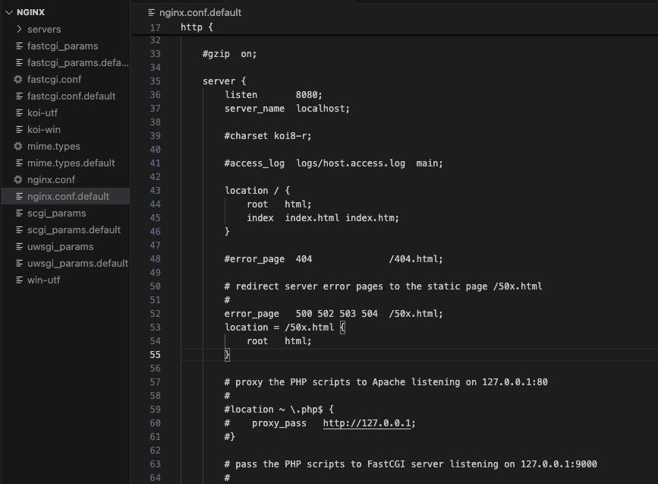Screen dimensions: 658x484
Task: Open the fastcgi_params file
Action: point(62,46)
